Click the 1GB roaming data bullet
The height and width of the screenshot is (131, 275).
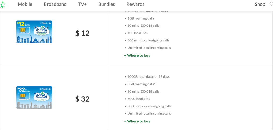pyautogui.click(x=141, y=18)
